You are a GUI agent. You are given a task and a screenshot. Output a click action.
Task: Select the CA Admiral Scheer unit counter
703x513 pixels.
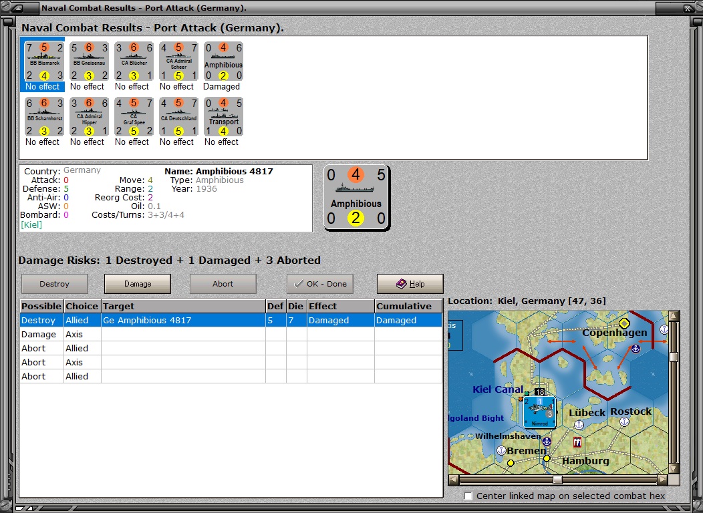178,61
